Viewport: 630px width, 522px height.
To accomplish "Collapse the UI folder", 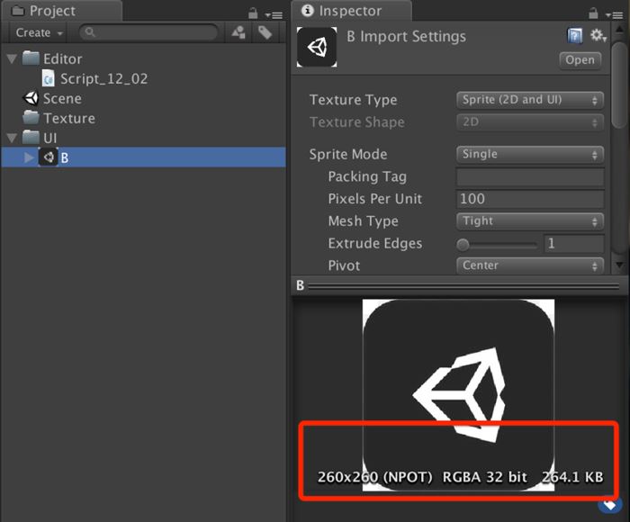I will coord(11,138).
